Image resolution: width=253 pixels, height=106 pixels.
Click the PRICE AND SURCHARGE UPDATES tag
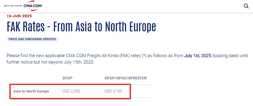pos(32,39)
